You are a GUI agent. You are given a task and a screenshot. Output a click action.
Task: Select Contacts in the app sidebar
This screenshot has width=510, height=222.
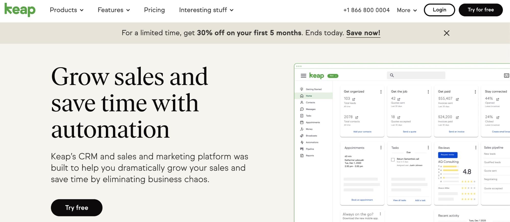click(x=310, y=102)
